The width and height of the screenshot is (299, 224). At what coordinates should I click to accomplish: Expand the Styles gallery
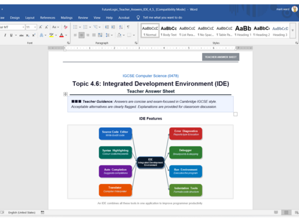pyautogui.click(x=292, y=30)
